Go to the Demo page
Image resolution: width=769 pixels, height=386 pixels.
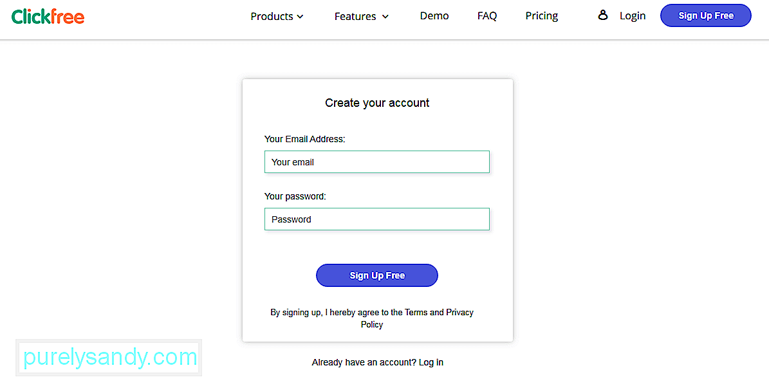[x=434, y=15]
